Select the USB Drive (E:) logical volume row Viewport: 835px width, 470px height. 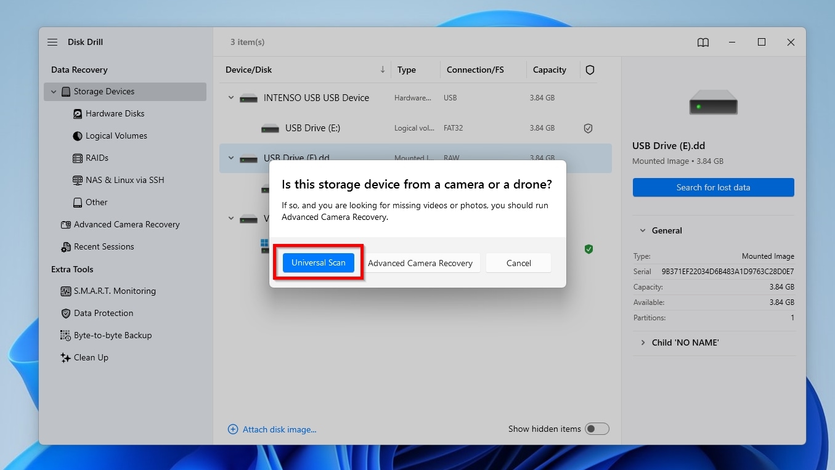(x=415, y=128)
